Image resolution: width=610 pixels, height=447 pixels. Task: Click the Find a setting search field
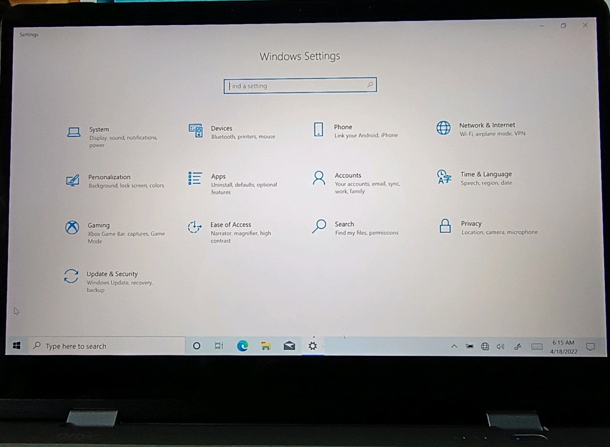click(300, 85)
